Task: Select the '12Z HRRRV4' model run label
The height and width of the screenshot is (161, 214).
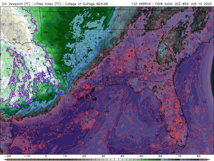Action: 141,4
